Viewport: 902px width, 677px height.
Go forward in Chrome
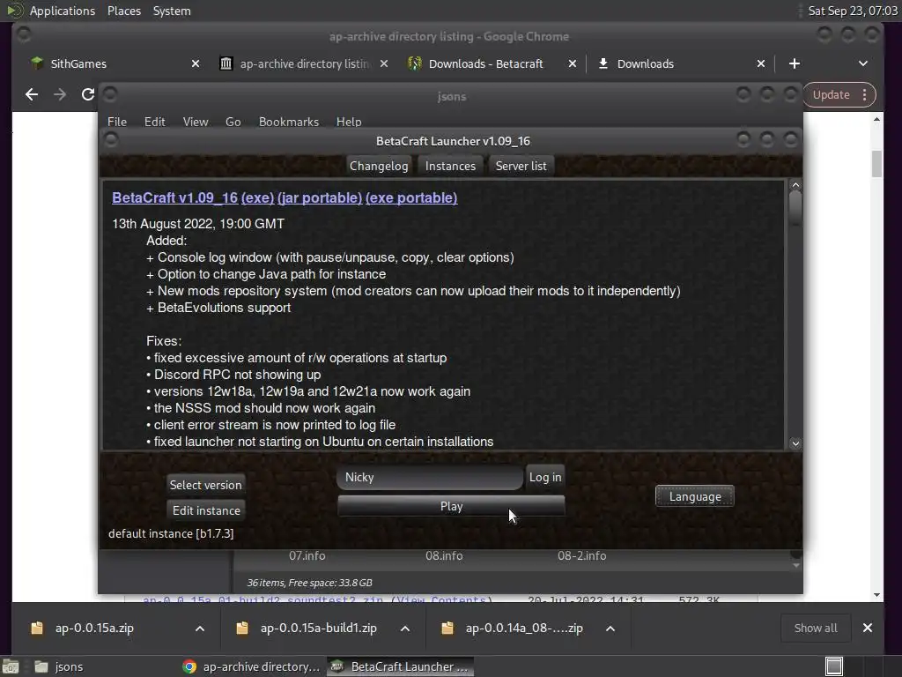60,94
